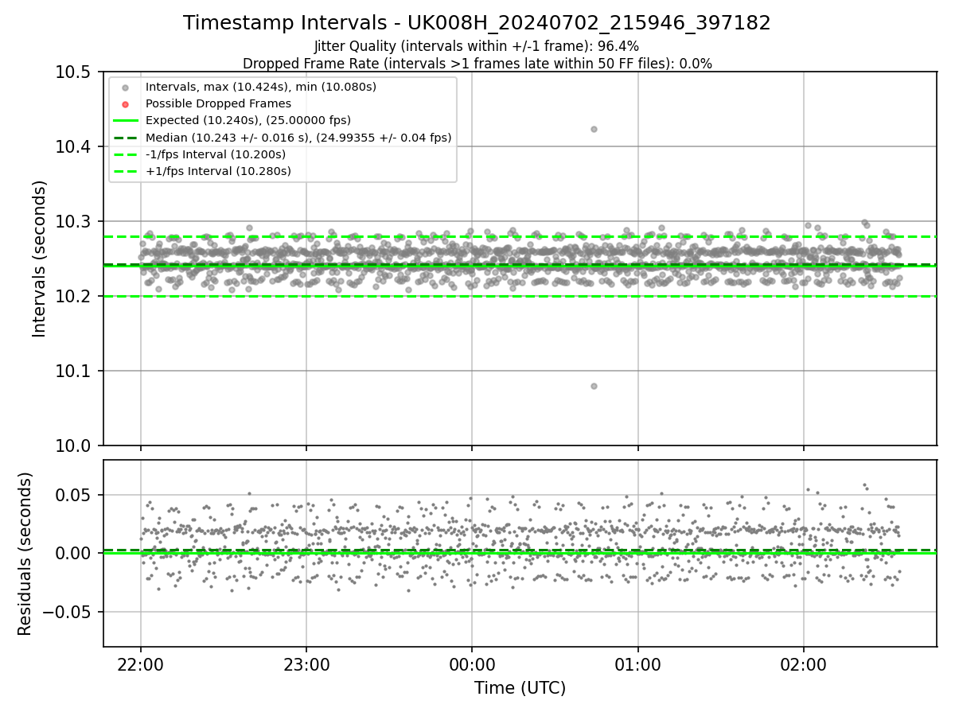Click the -1/fps Interval (10.200s) legend entry

216,154
